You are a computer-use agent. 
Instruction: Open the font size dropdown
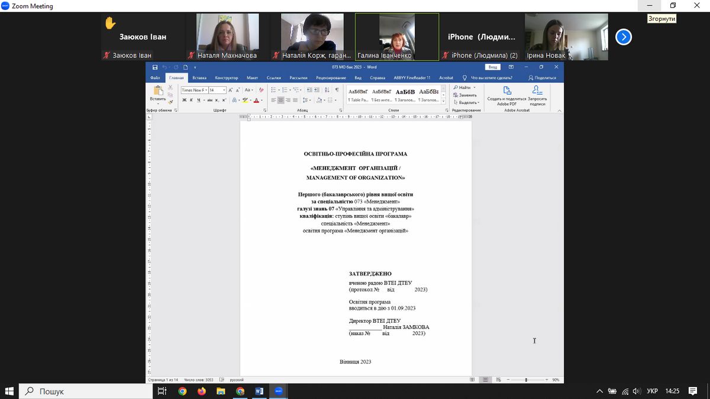tap(224, 90)
